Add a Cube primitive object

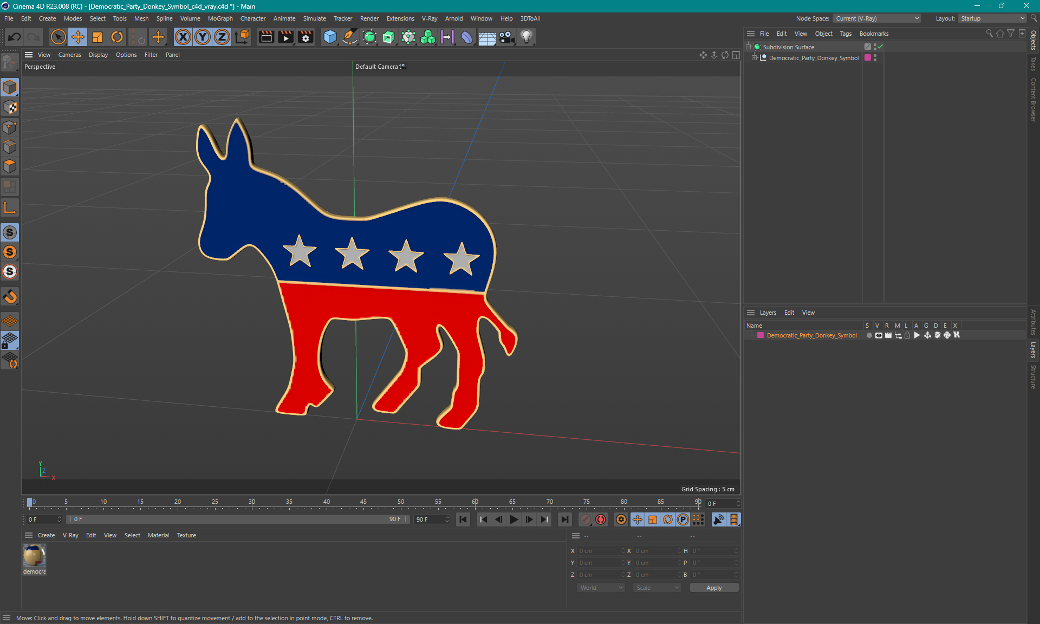tap(330, 37)
